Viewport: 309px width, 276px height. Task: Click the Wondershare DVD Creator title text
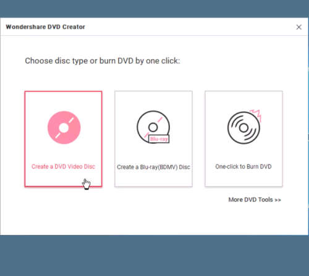pyautogui.click(x=45, y=27)
